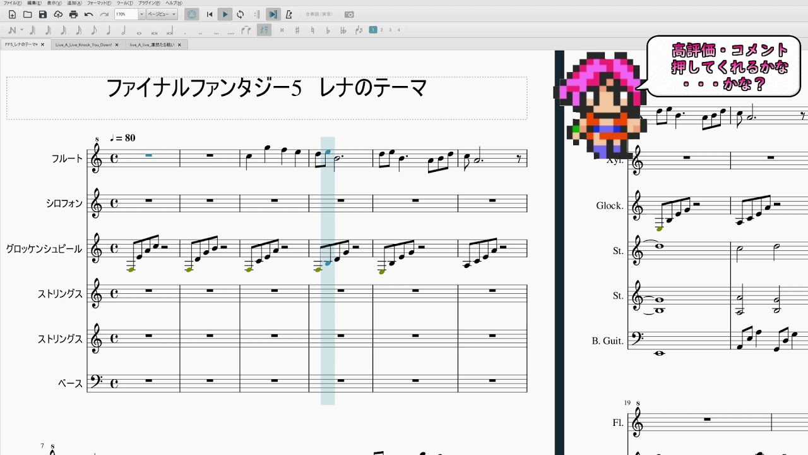Select the longa note duration
This screenshot has width=808, height=455.
pyautogui.click(x=170, y=31)
